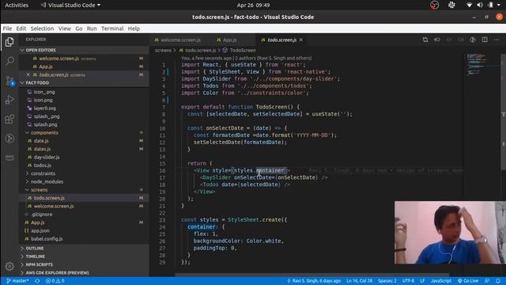Screen dimensions: 506x285
Task: Open the File menu
Action: click(x=7, y=28)
